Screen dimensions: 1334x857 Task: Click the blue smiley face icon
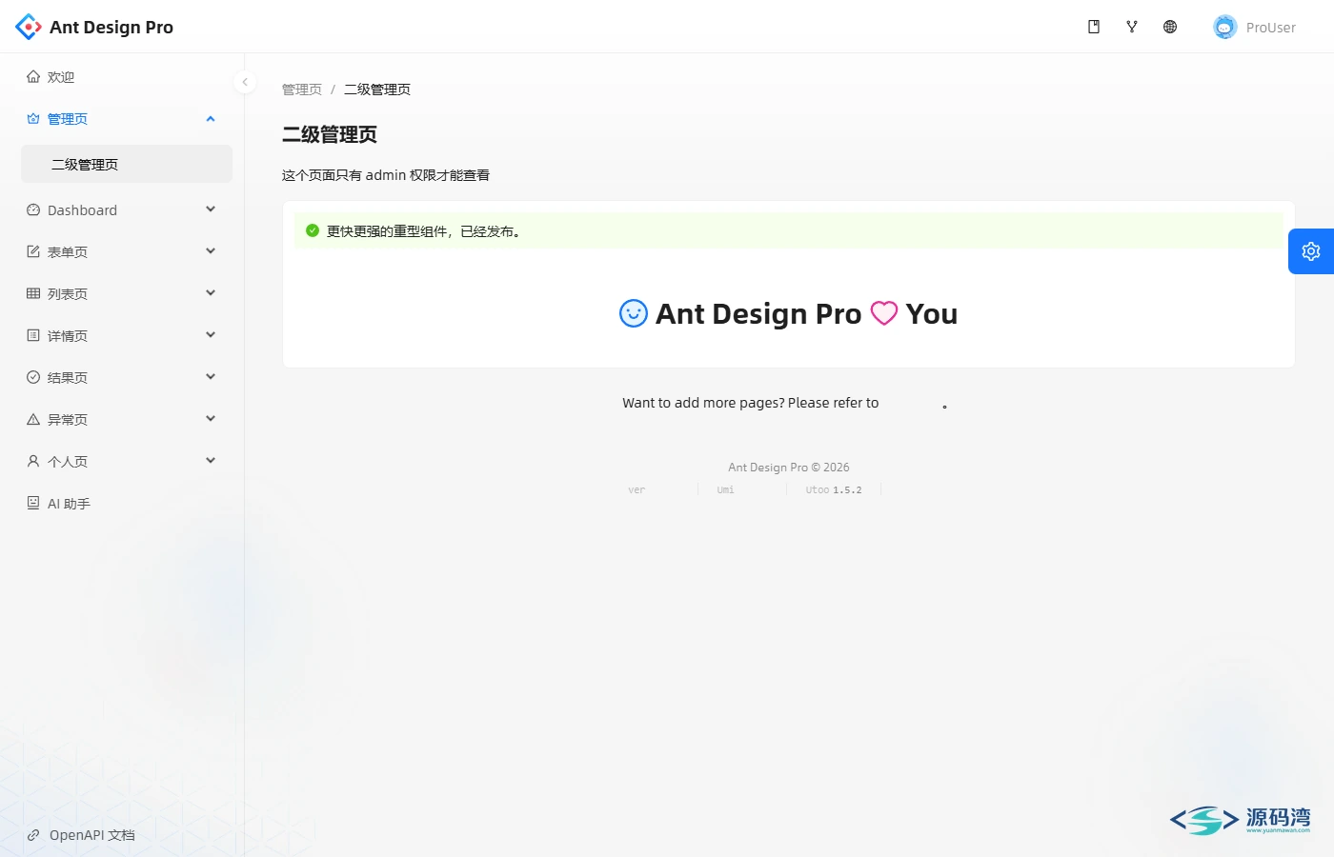click(x=634, y=313)
